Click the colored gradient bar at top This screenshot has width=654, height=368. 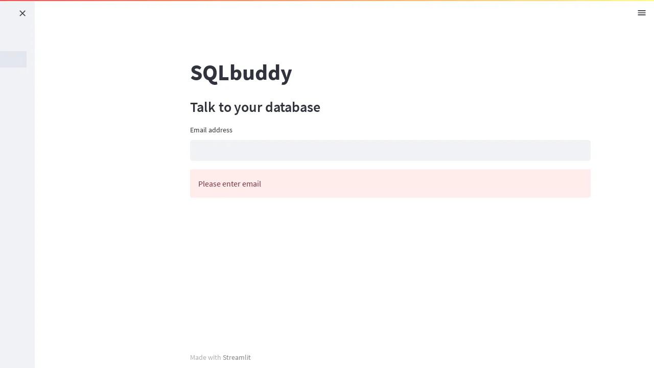327,1
